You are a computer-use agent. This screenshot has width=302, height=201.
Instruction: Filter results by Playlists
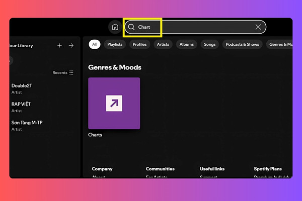tap(115, 44)
